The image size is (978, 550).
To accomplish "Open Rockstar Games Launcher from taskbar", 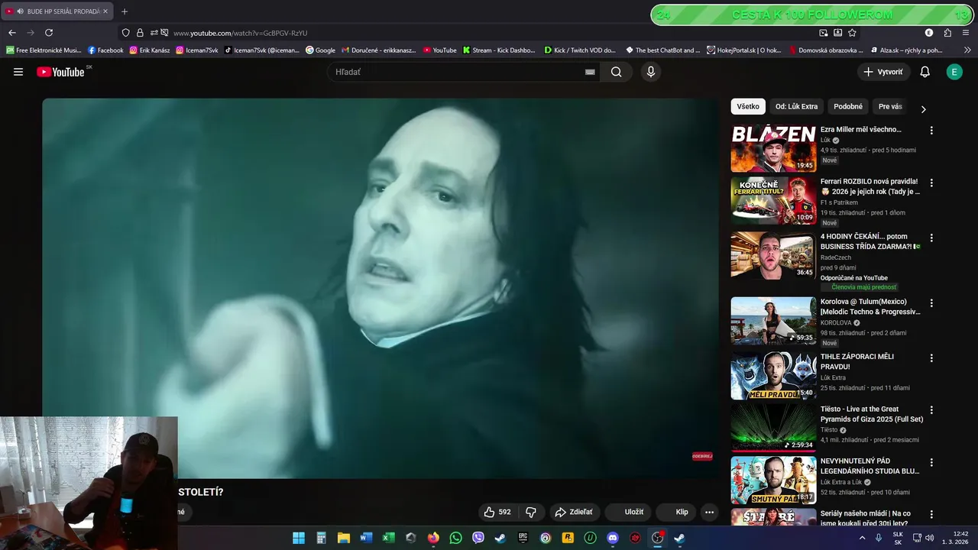I will pos(568,538).
